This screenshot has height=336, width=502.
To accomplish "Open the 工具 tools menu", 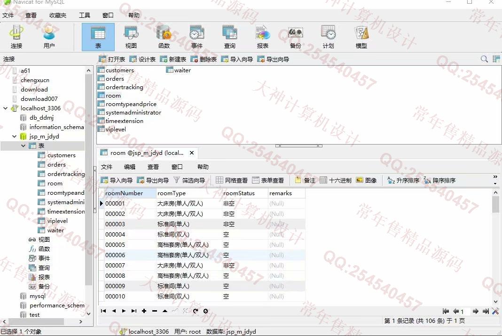I will [85, 15].
